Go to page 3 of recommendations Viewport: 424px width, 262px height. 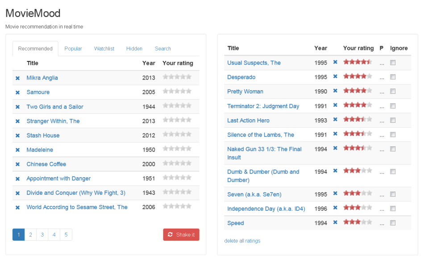point(42,234)
